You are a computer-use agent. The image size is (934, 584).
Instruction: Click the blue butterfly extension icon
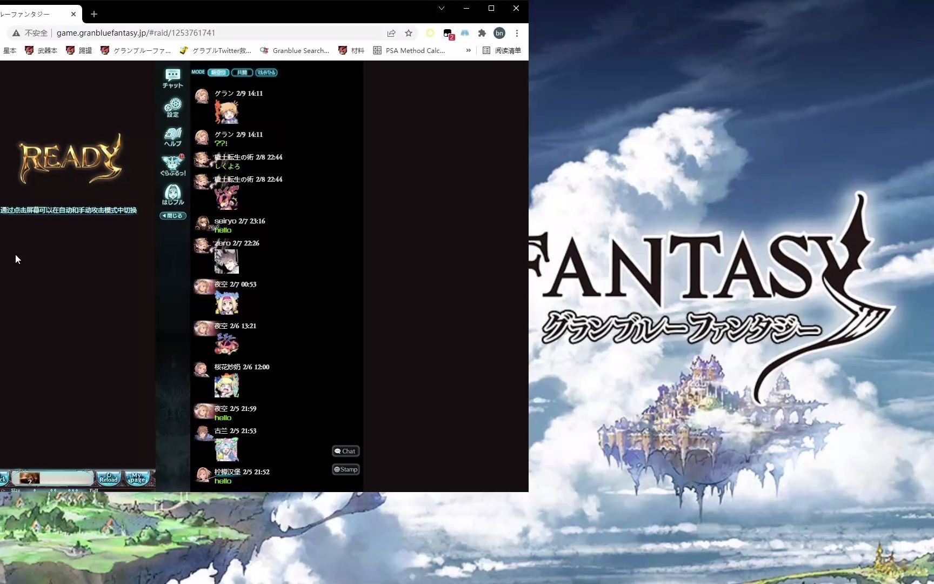[465, 33]
